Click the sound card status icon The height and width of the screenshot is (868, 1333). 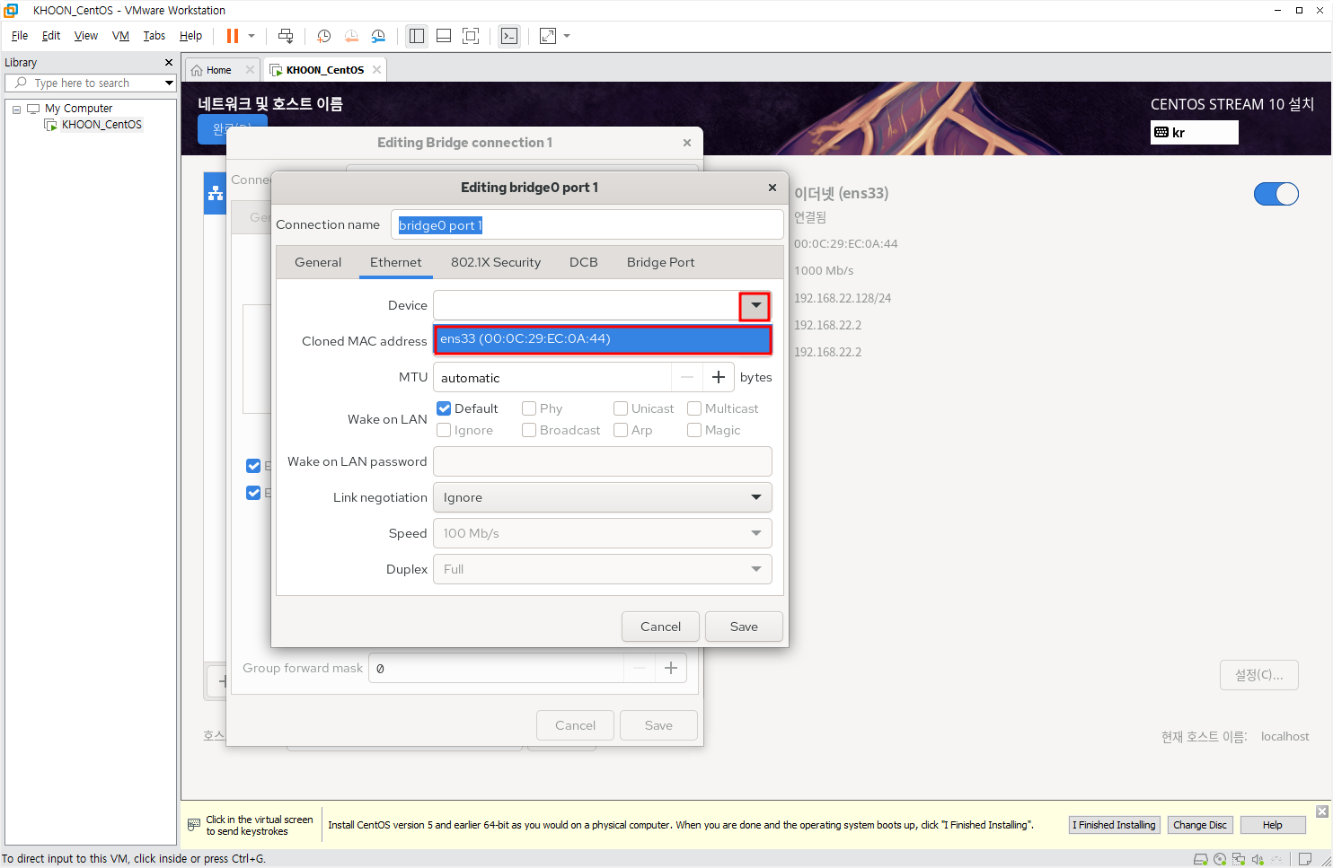click(x=1258, y=859)
